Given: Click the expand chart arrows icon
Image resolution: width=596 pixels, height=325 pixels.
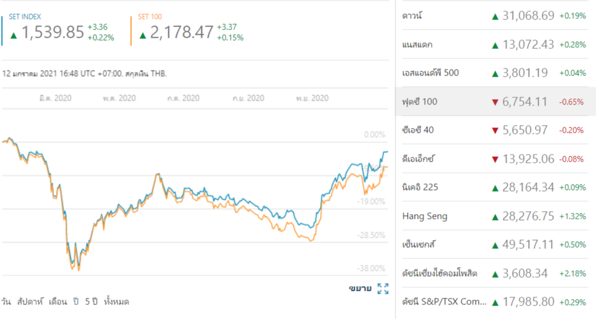Looking at the screenshot, I should [x=383, y=288].
